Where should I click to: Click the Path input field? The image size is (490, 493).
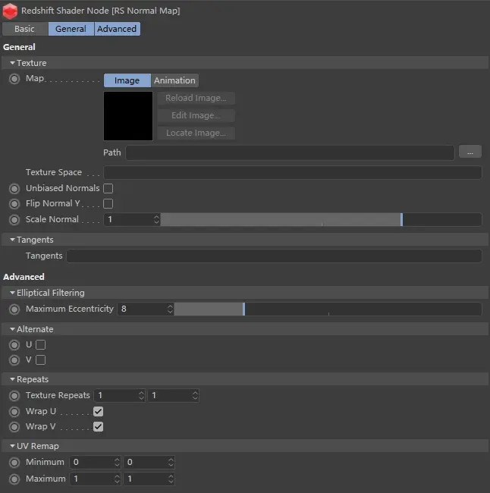(x=290, y=152)
